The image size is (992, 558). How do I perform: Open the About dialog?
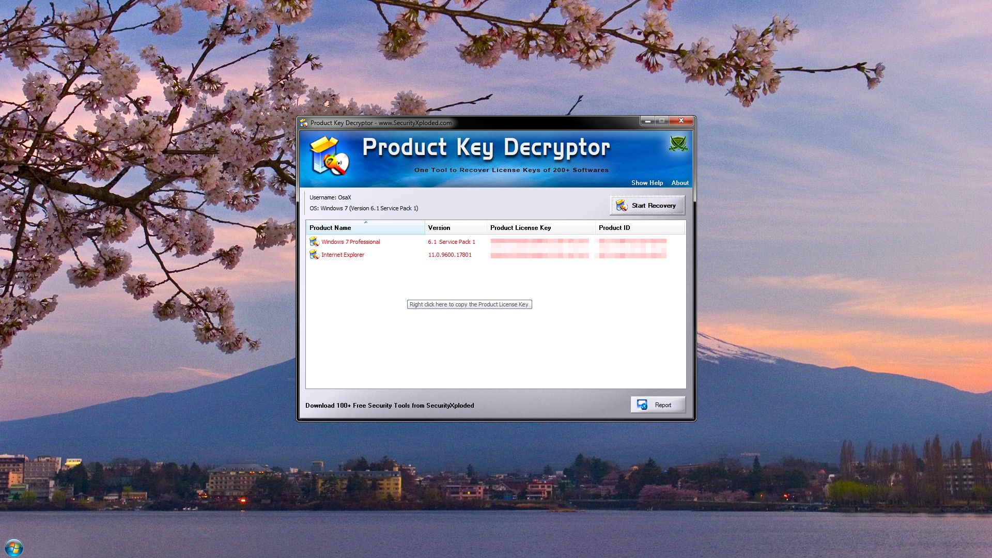(x=679, y=183)
